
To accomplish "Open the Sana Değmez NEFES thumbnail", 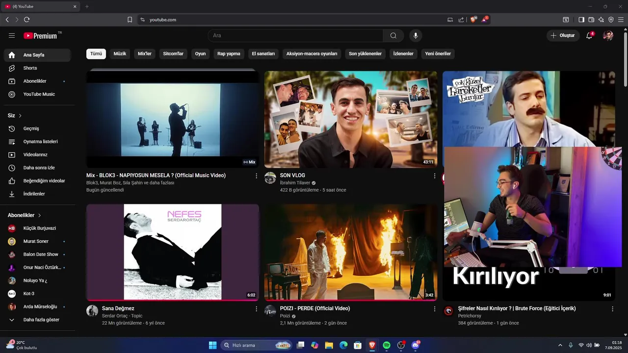I will click(173, 252).
